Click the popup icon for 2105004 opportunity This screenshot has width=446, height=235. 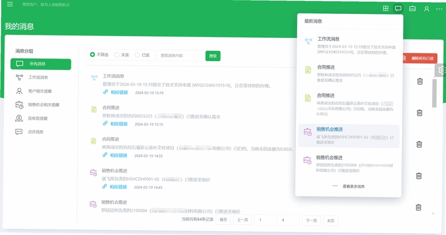tap(307, 160)
